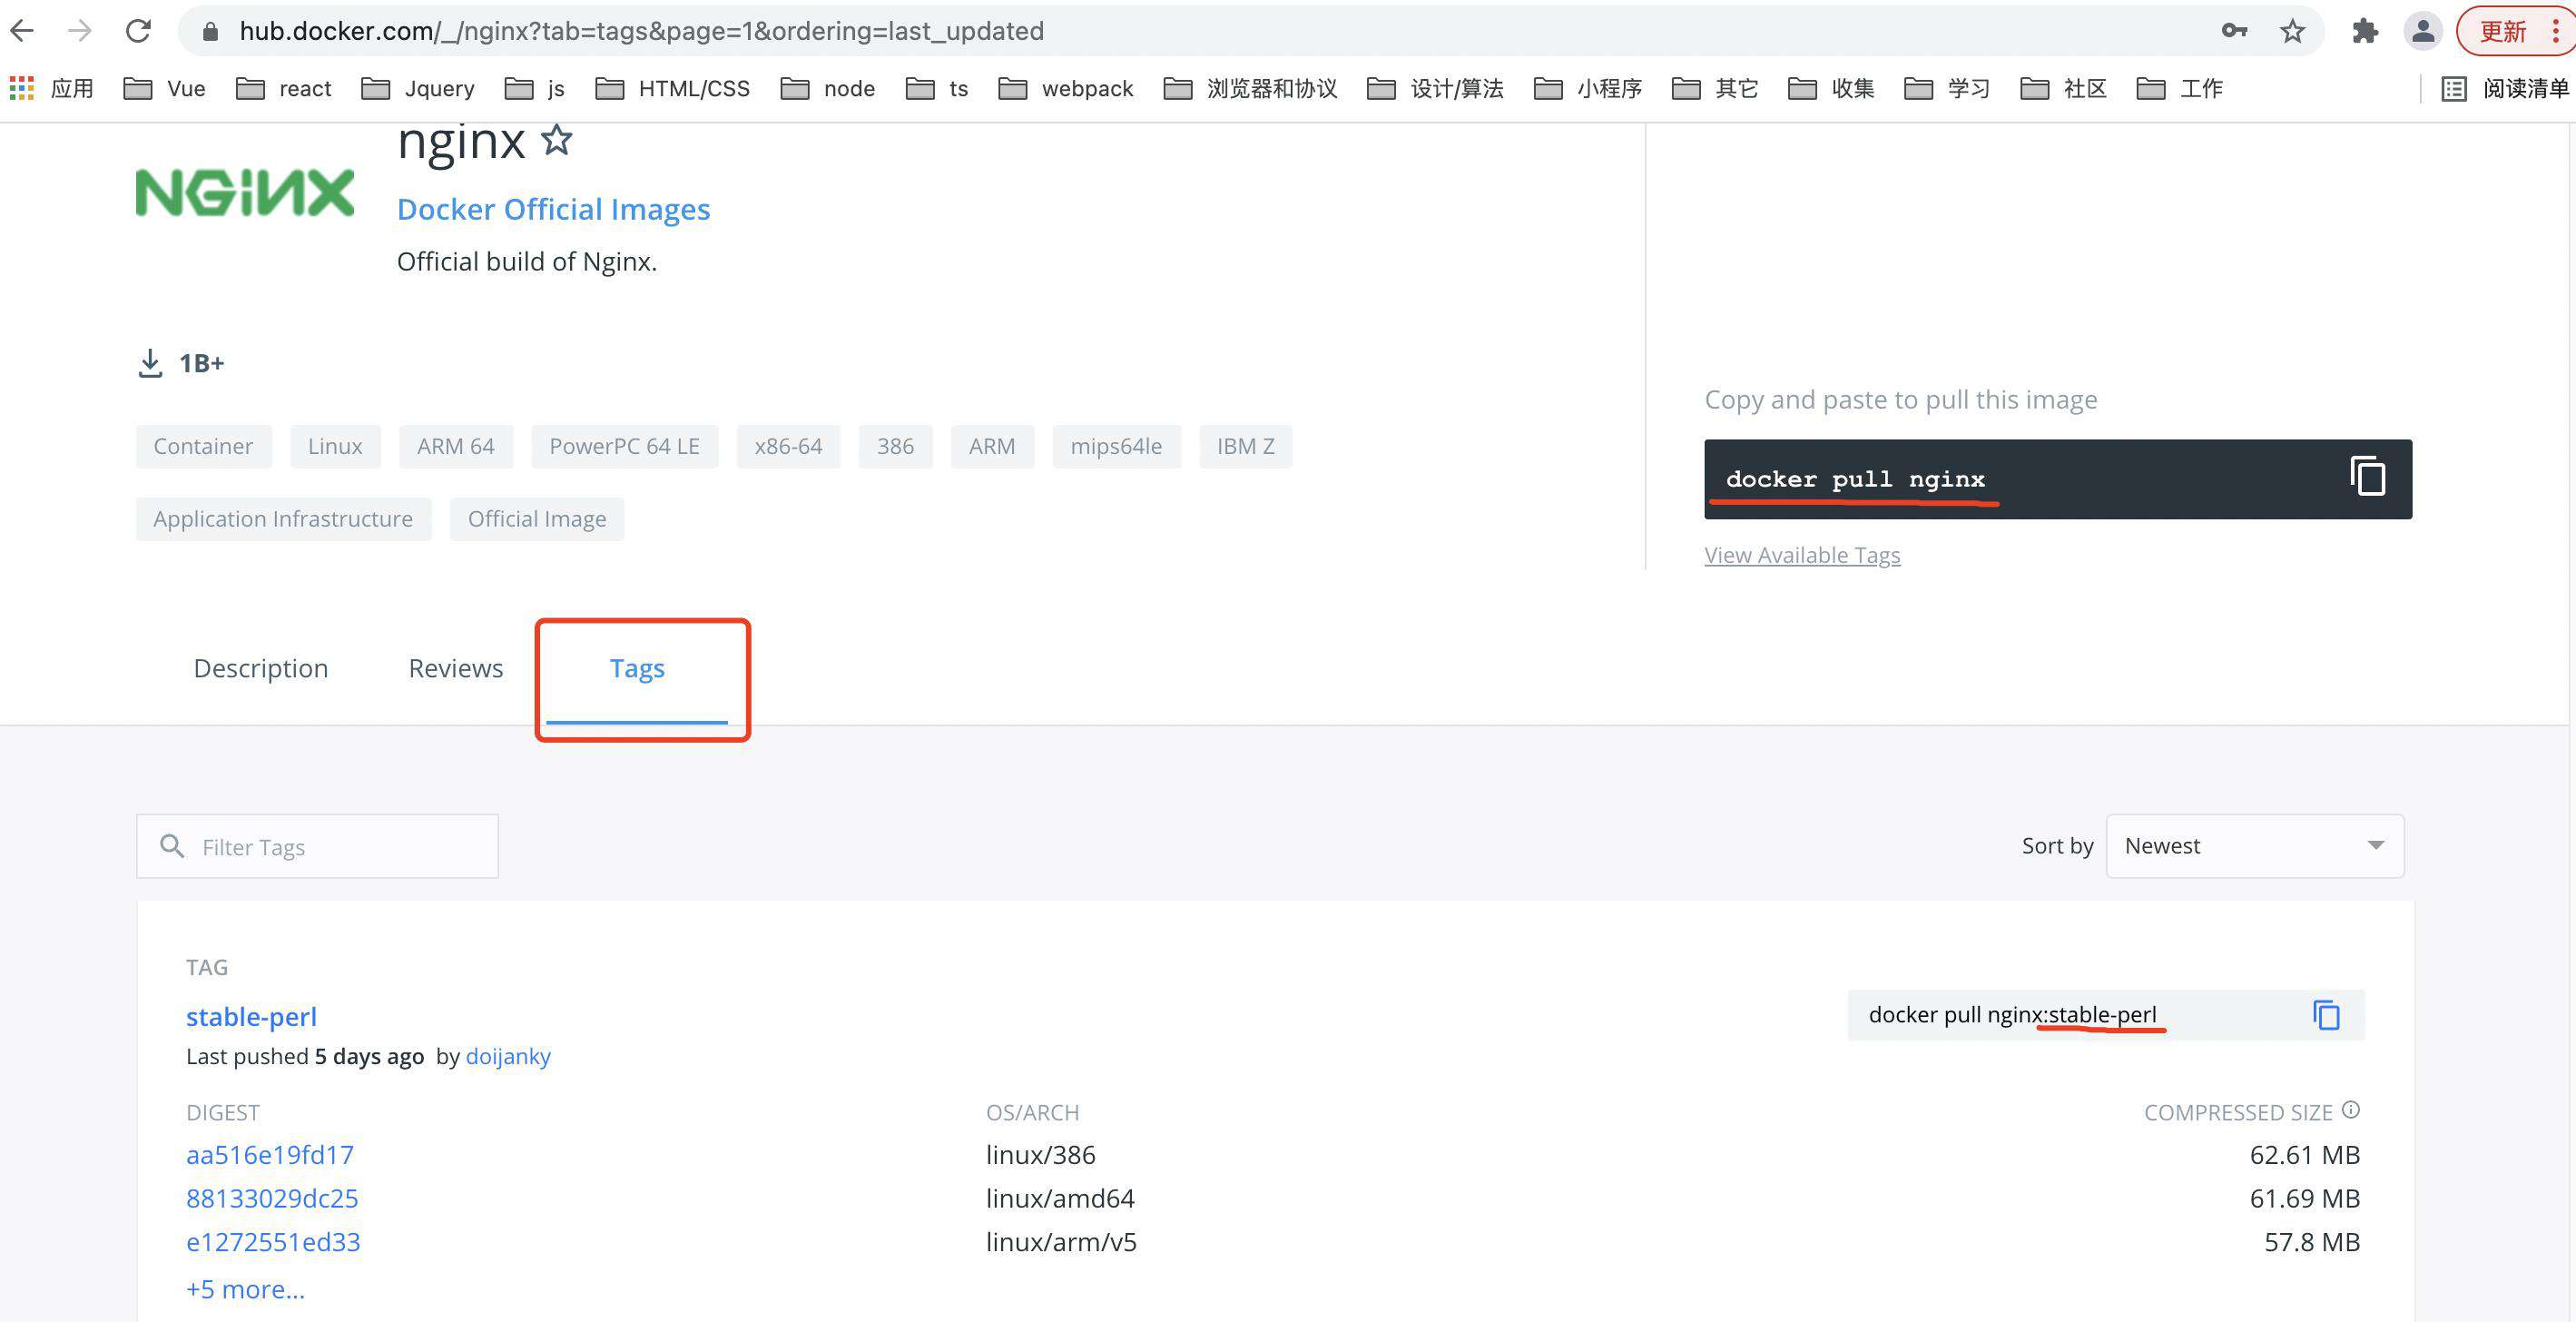Screen dimensions: 2576x1322
Task: Expand the +5 more digest entries
Action: tap(244, 1288)
